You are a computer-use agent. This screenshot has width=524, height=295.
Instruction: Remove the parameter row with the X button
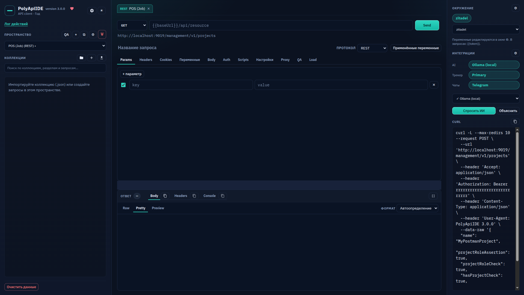[434, 85]
